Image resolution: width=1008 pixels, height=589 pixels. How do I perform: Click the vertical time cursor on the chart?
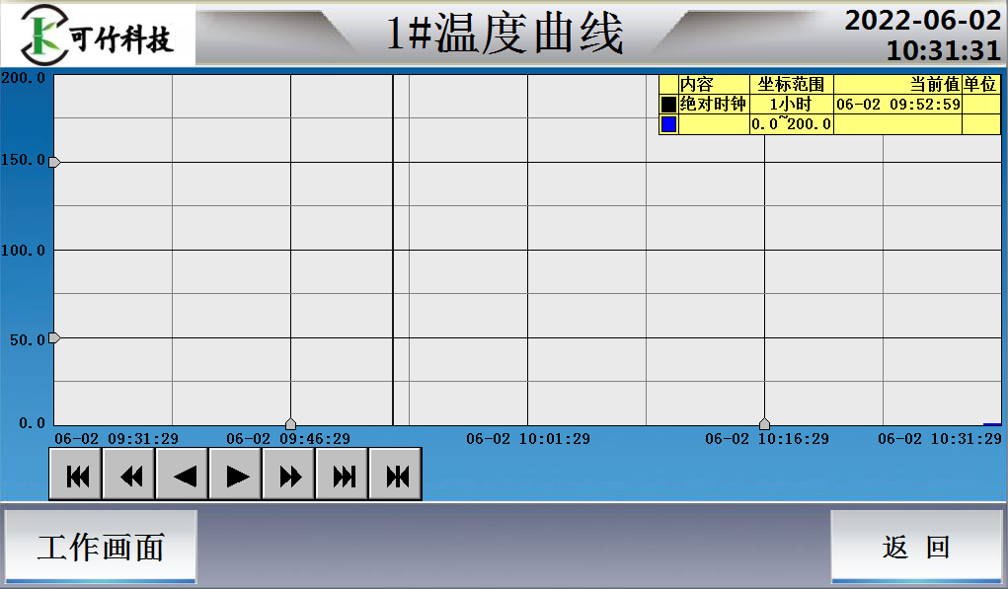(x=395, y=247)
